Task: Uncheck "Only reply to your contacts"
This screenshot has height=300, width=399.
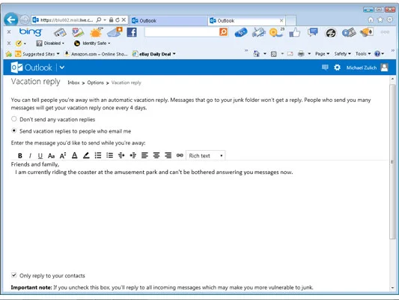Action: [x=14, y=275]
